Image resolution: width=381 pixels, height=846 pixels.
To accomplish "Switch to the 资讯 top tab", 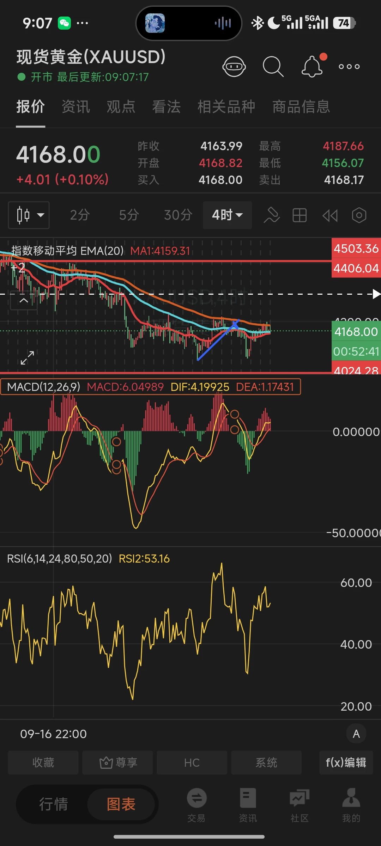I will 76,106.
